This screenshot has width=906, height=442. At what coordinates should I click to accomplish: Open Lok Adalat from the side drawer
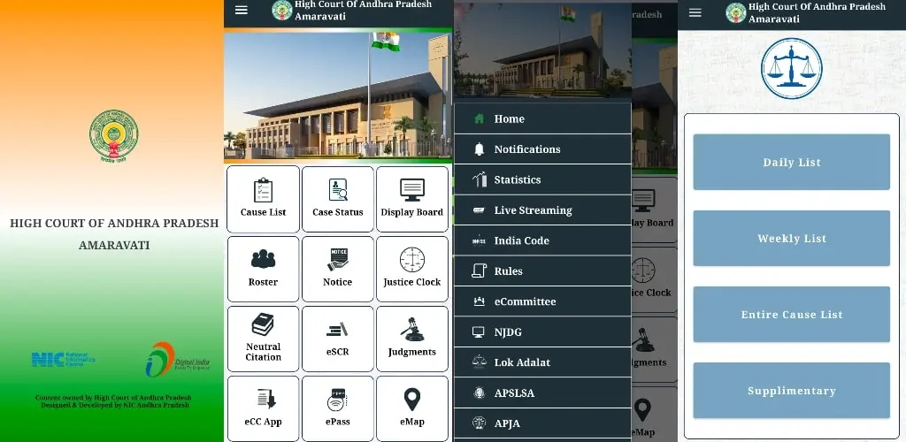(542, 362)
